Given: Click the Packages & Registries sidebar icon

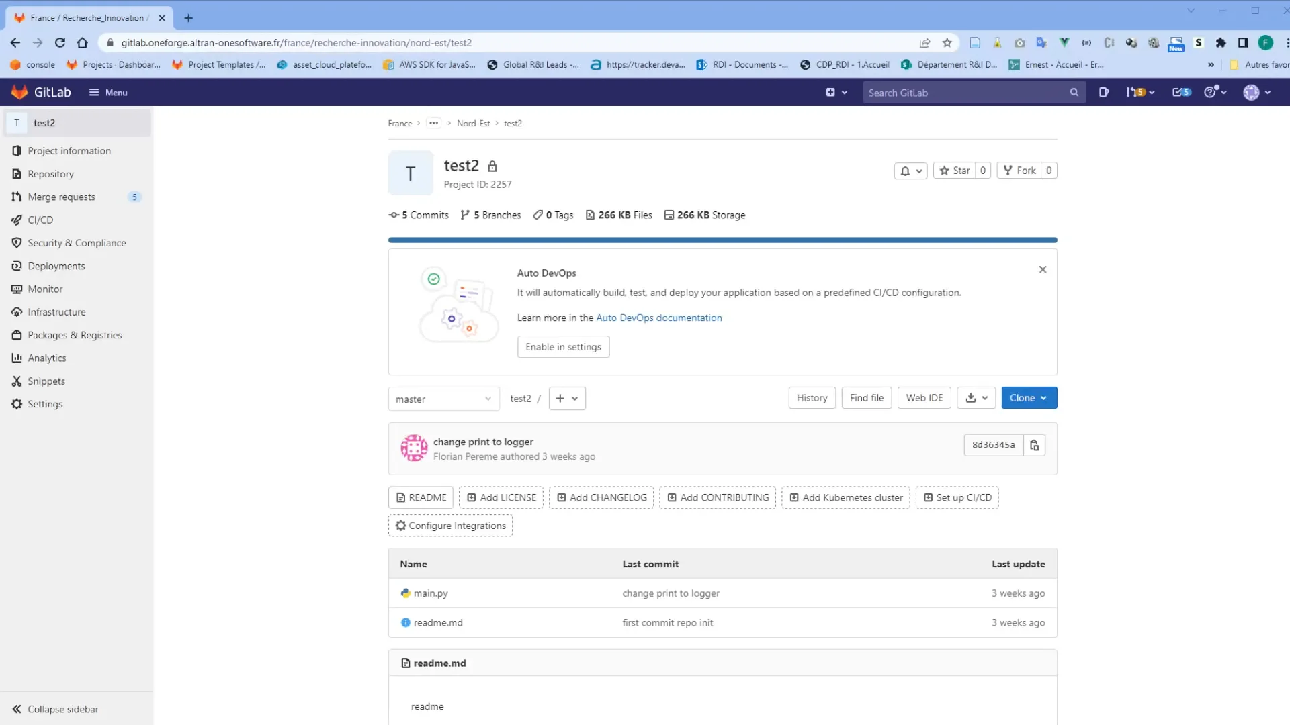Looking at the screenshot, I should (x=17, y=335).
